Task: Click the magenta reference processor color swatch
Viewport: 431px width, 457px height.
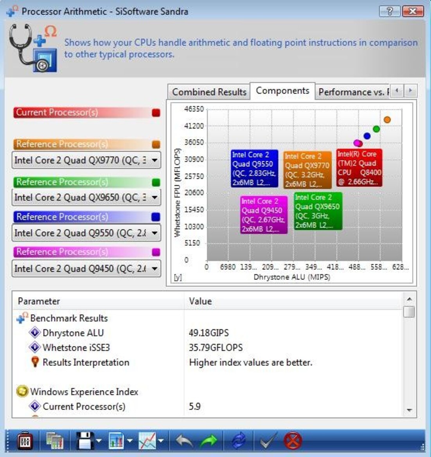Action: click(156, 252)
